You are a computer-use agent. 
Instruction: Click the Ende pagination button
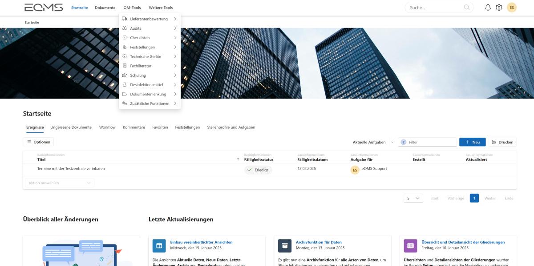(509, 198)
